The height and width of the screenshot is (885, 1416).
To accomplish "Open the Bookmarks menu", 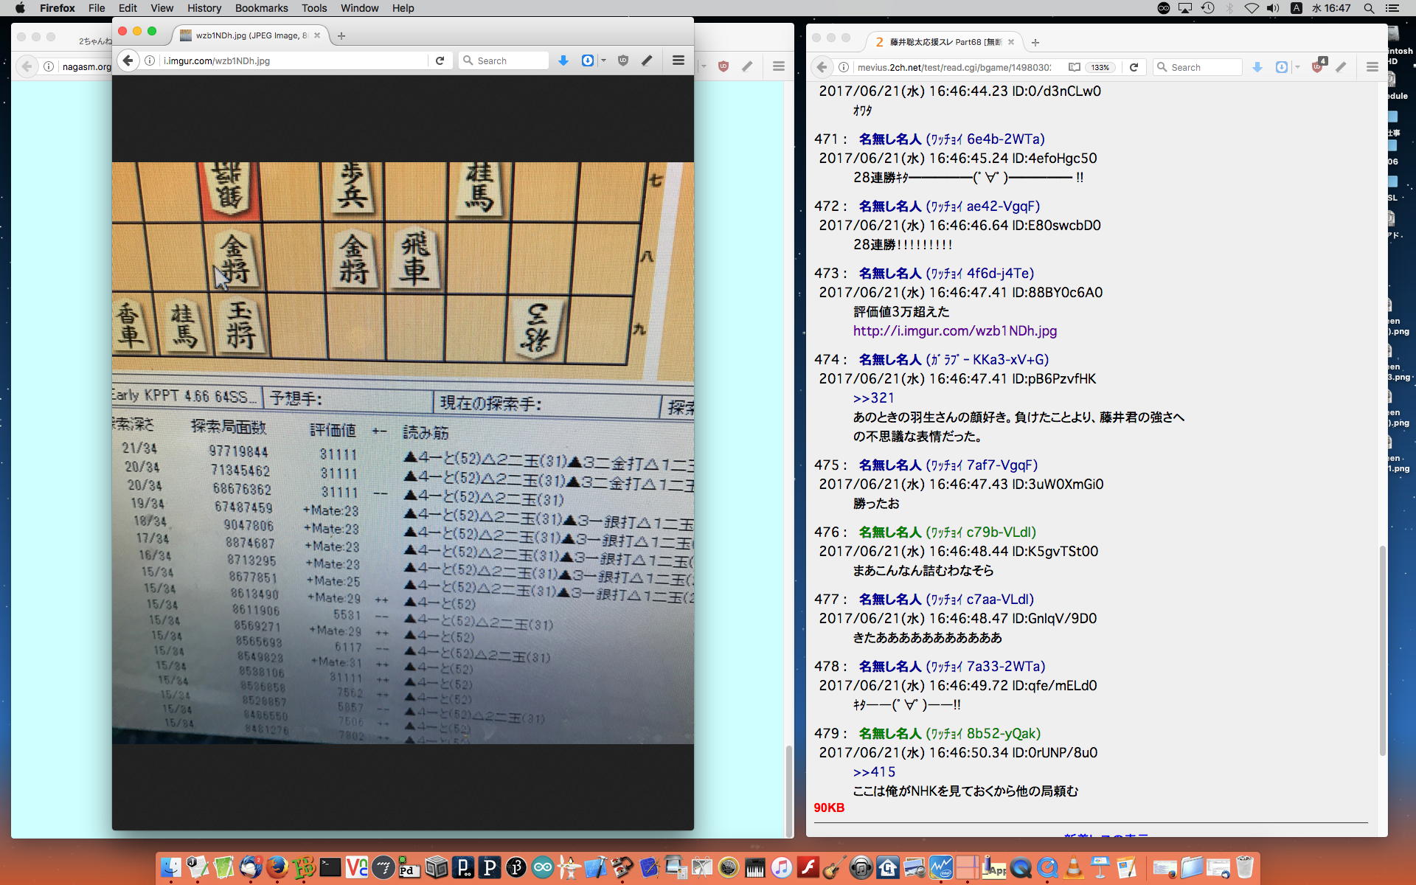I will [261, 8].
